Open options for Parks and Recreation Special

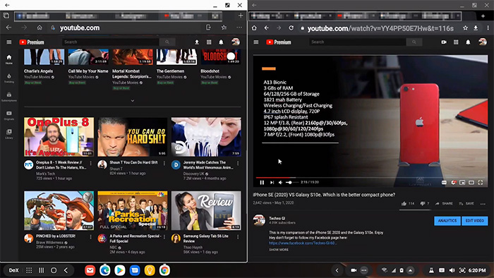click(164, 236)
